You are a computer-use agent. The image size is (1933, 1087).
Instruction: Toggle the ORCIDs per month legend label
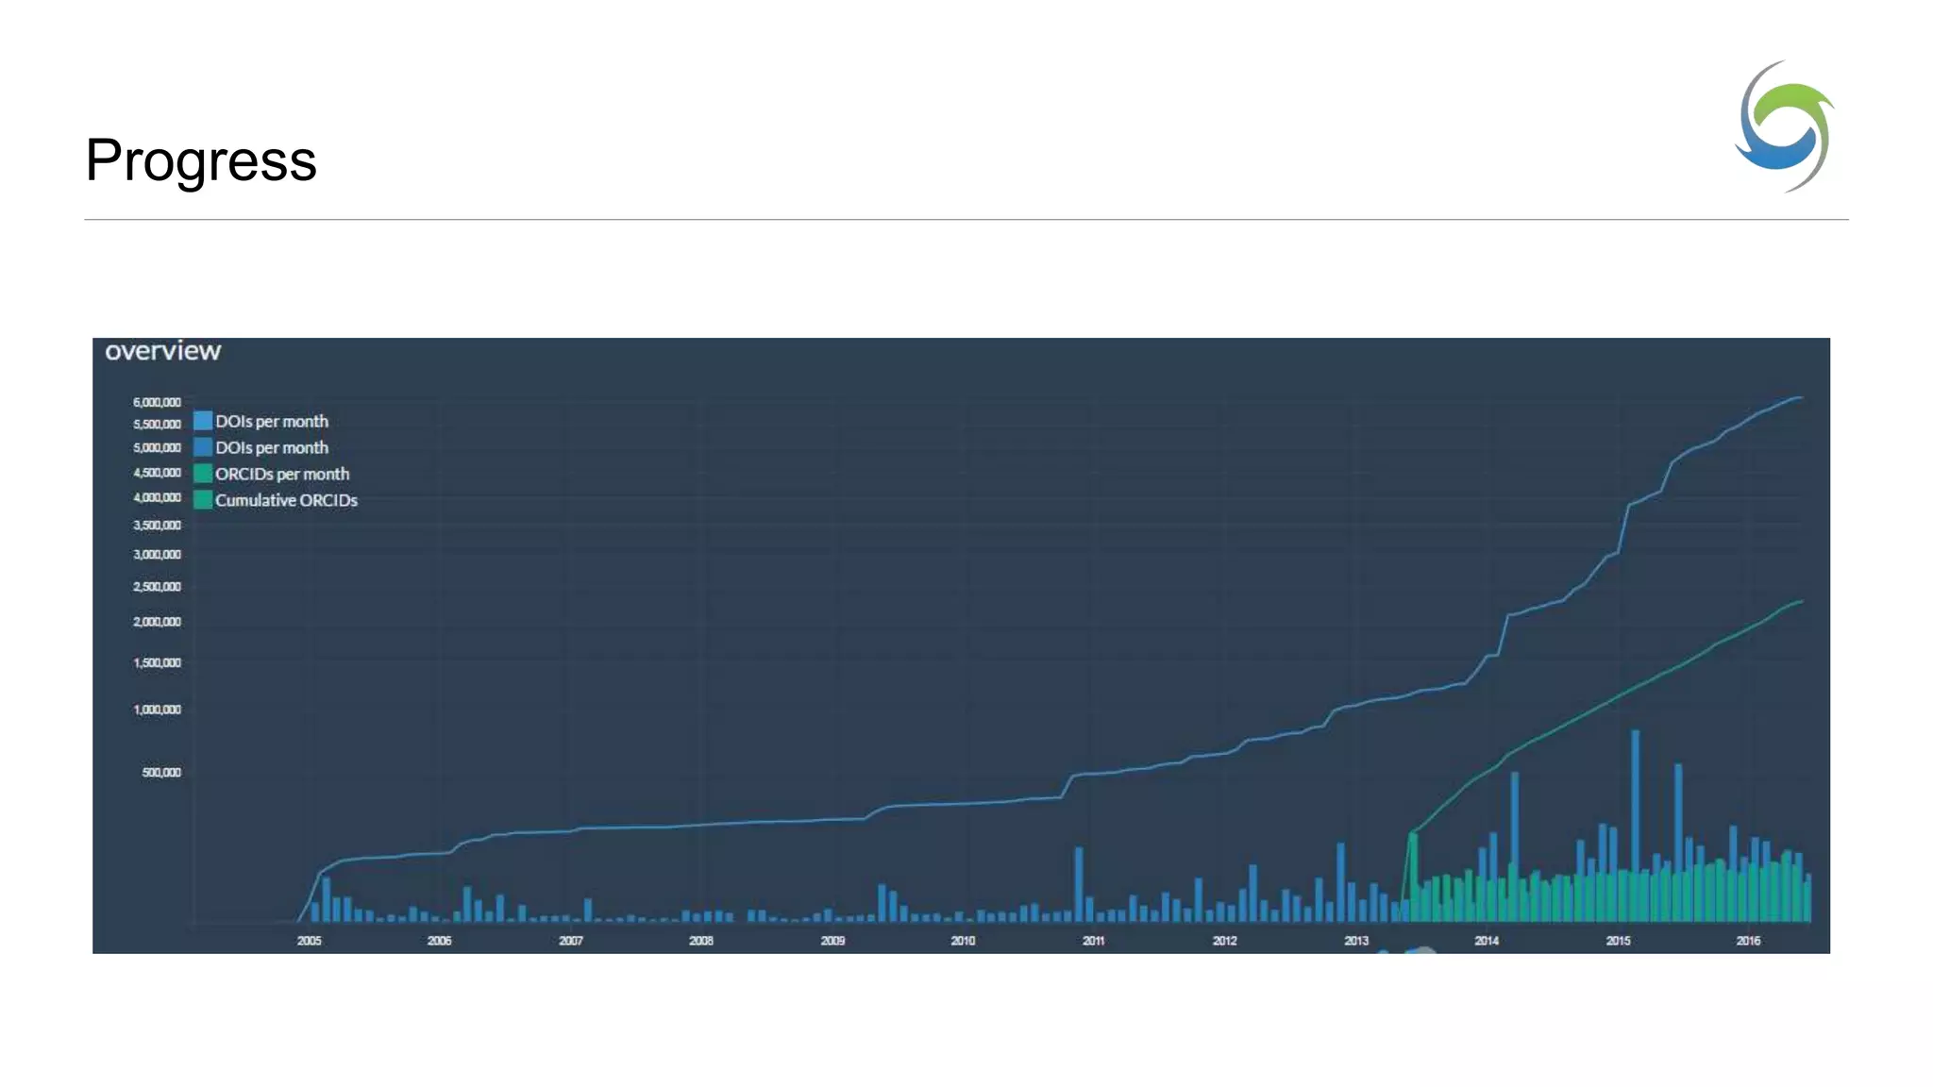282,474
